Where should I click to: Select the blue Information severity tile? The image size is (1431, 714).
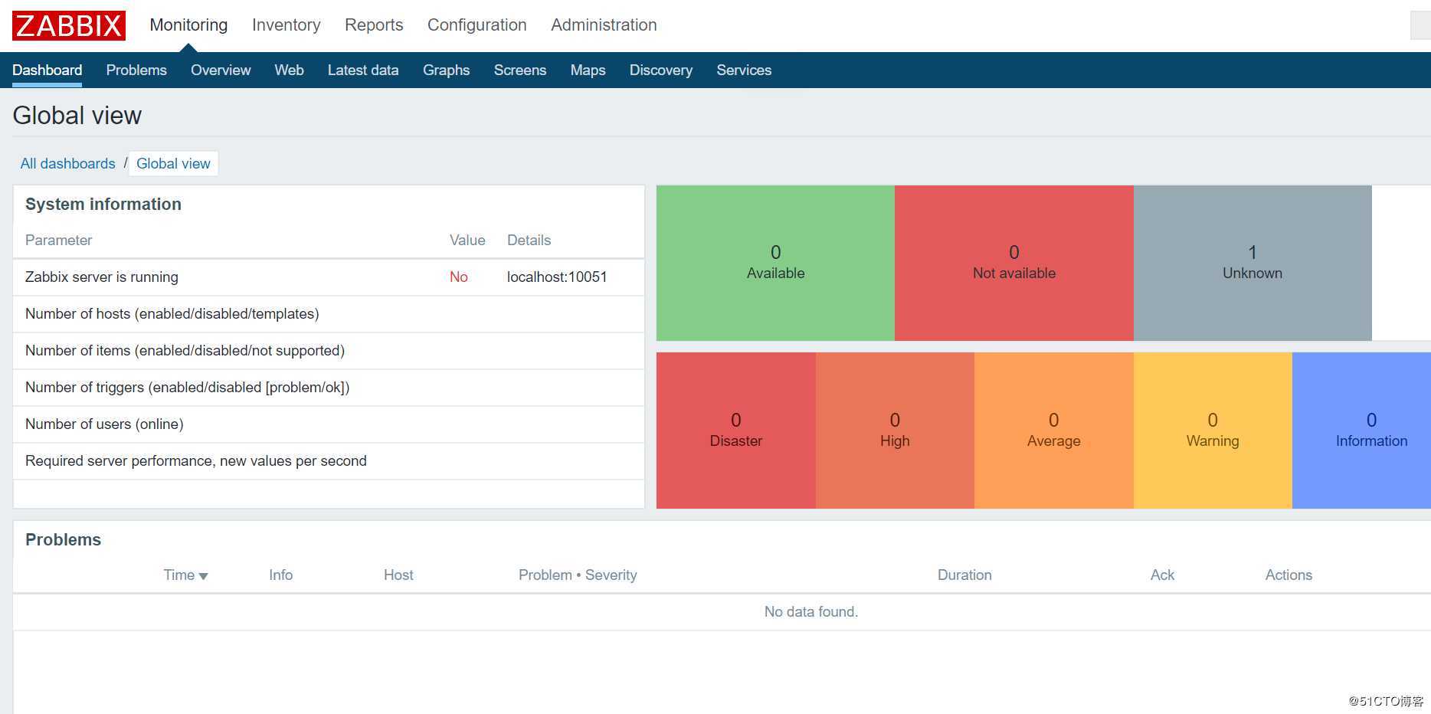(1362, 431)
